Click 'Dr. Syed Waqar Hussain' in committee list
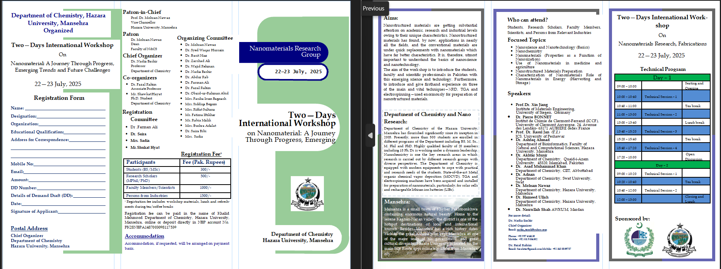This screenshot has height=269, width=721. [x=204, y=50]
